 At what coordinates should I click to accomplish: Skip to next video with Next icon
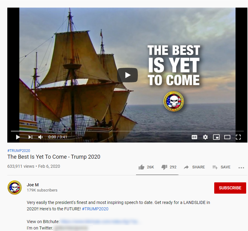[x=30, y=137]
